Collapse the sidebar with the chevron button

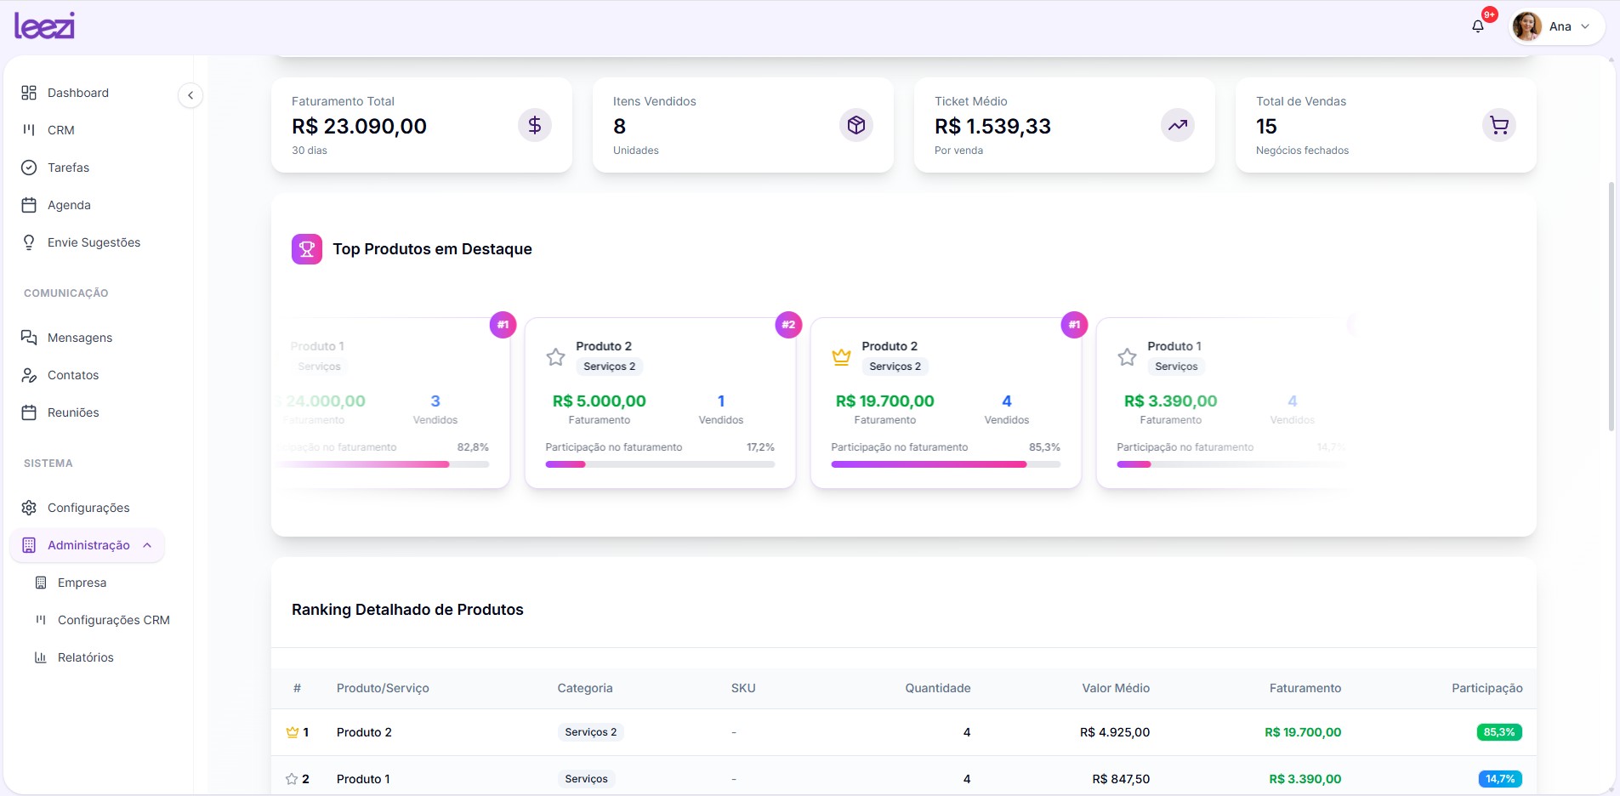coord(190,95)
